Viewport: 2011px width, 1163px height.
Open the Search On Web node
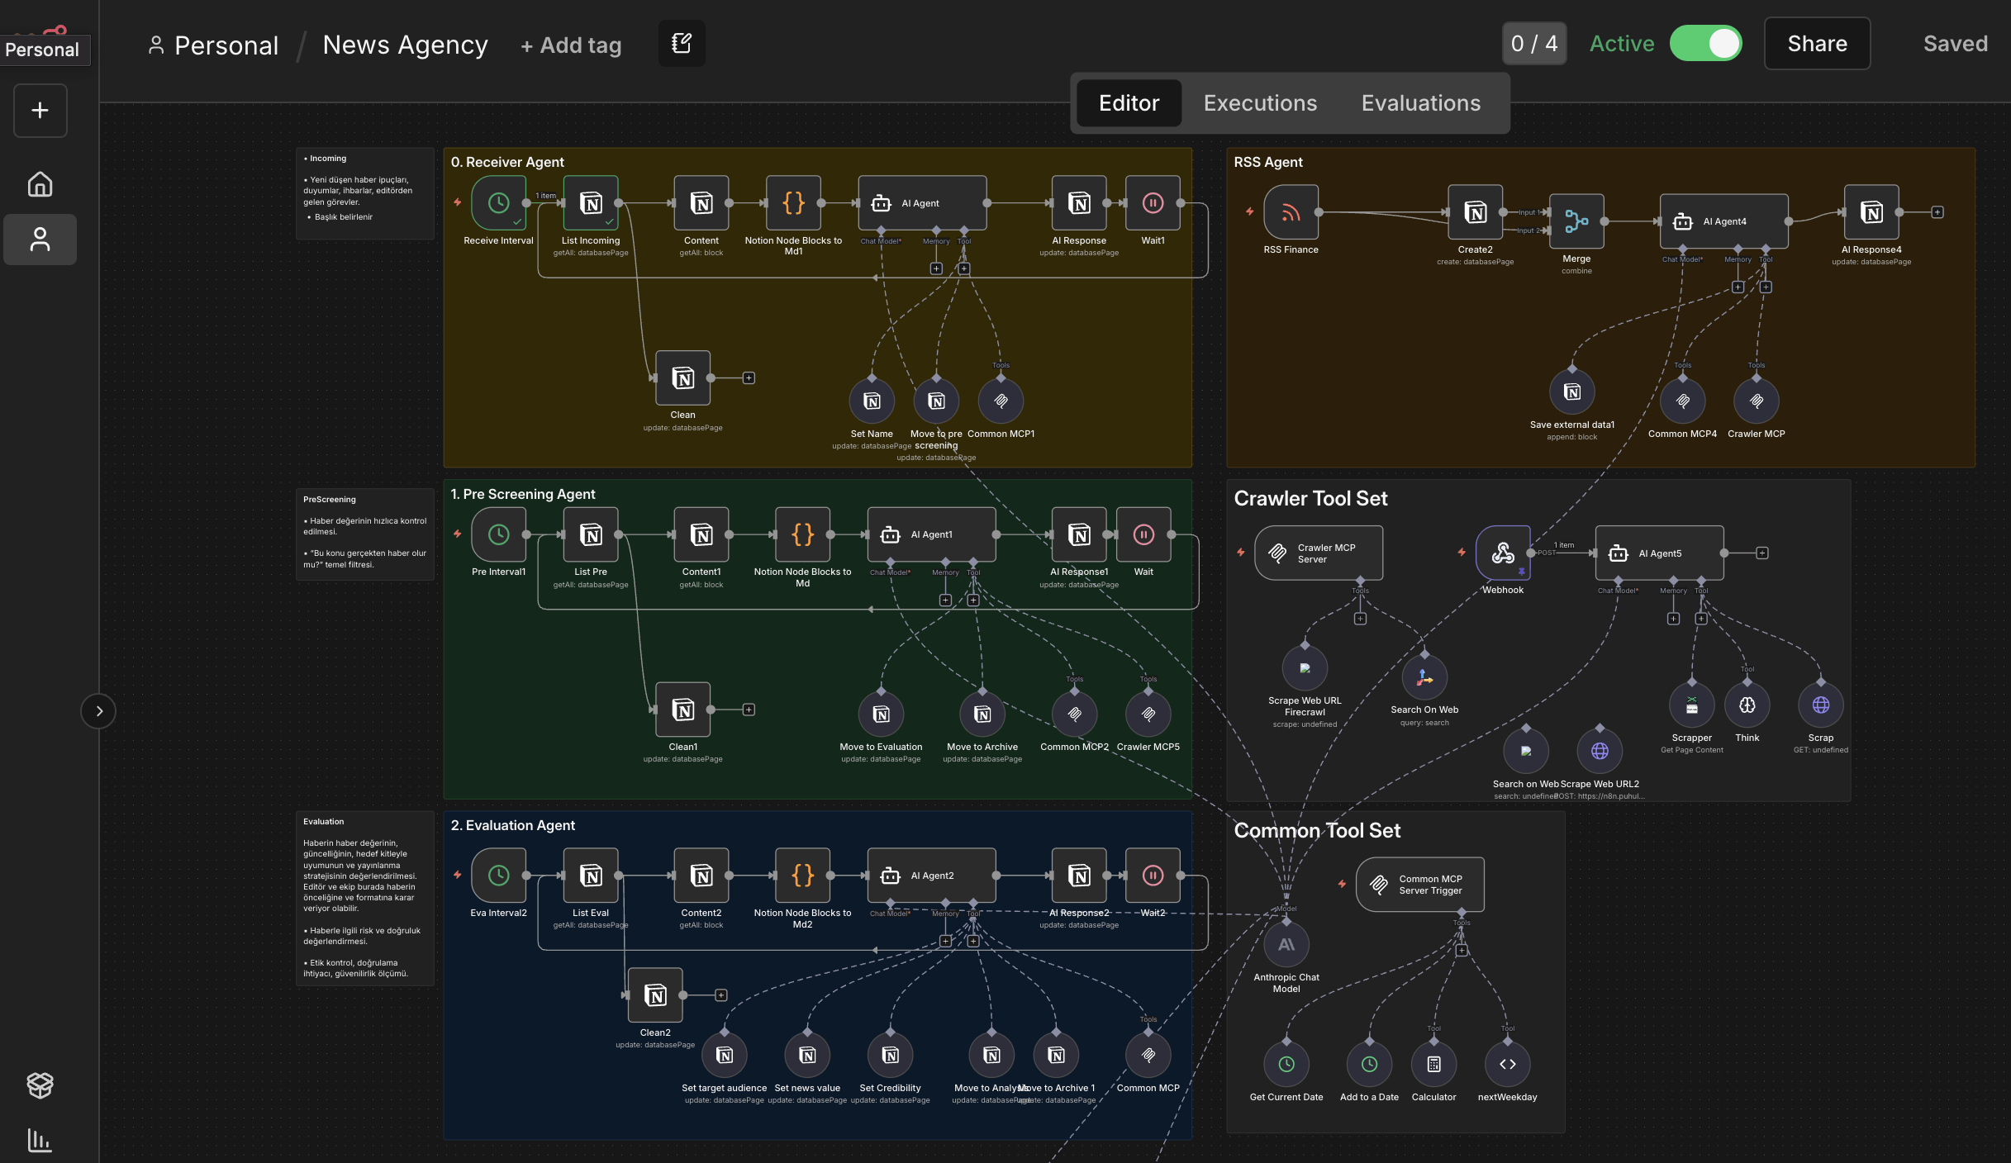point(1424,678)
